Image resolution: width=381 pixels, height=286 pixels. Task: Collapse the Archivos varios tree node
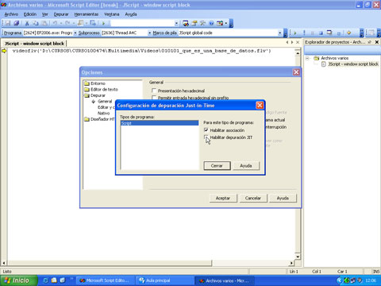click(307, 58)
